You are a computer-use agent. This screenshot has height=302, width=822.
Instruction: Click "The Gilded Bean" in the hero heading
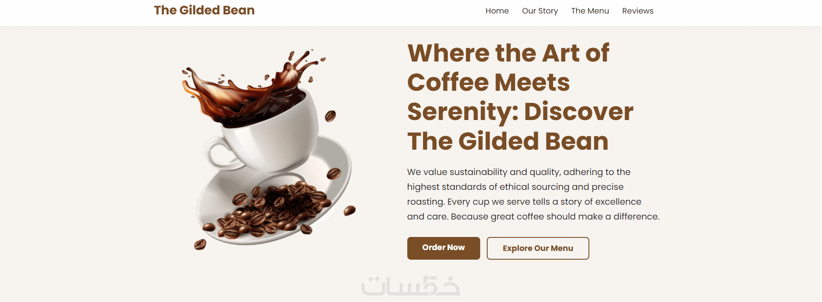(x=508, y=141)
